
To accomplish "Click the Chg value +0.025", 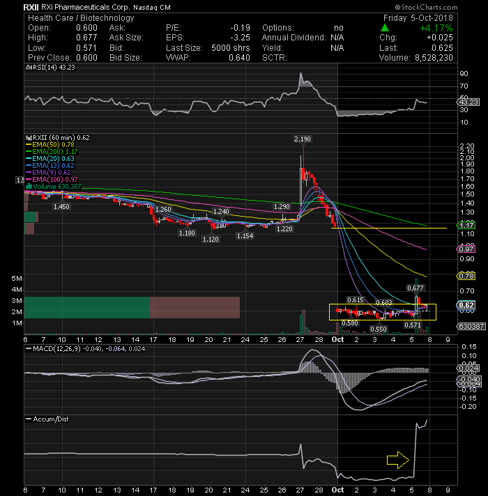I will pyautogui.click(x=440, y=38).
